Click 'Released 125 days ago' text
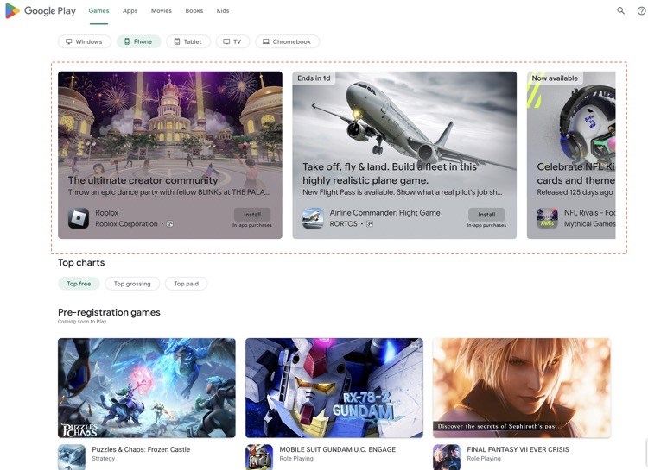The image size is (648, 470). click(x=575, y=192)
